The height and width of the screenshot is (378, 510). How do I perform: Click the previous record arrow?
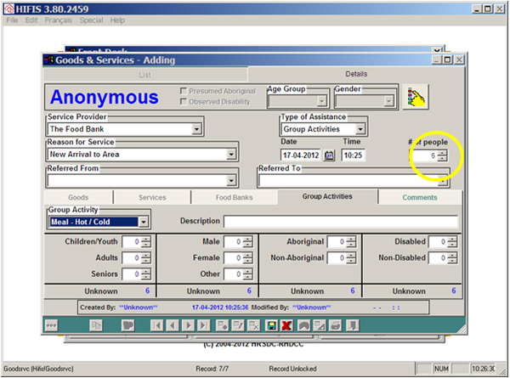tap(173, 325)
